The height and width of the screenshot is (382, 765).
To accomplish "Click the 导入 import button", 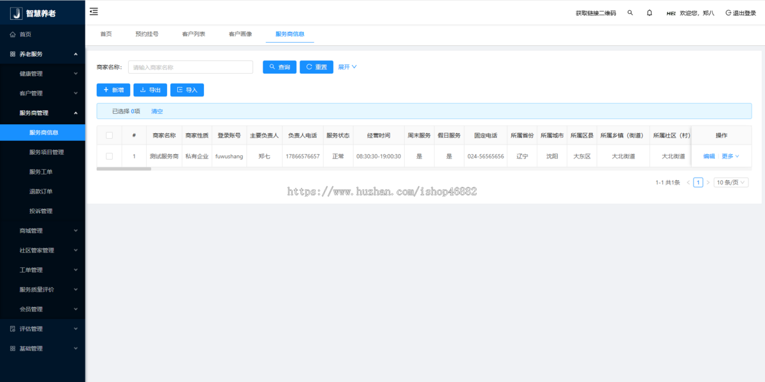I will point(187,90).
